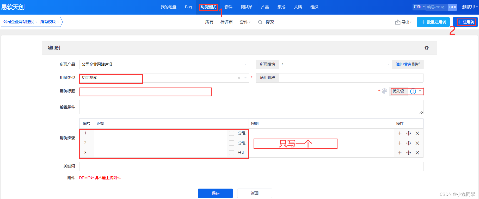The width and height of the screenshot is (479, 199).
Task: Add a step after step 3 with plus icon
Action: (x=400, y=153)
